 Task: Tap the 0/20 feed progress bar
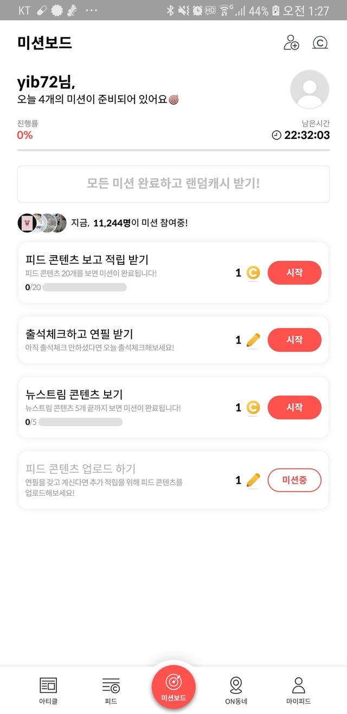coord(84,287)
